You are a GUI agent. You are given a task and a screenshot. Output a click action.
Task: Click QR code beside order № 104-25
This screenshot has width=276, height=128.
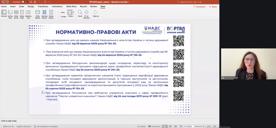178,82
